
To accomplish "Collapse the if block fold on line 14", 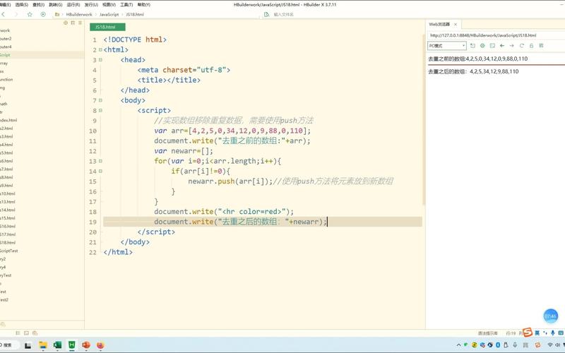I will 100,171.
